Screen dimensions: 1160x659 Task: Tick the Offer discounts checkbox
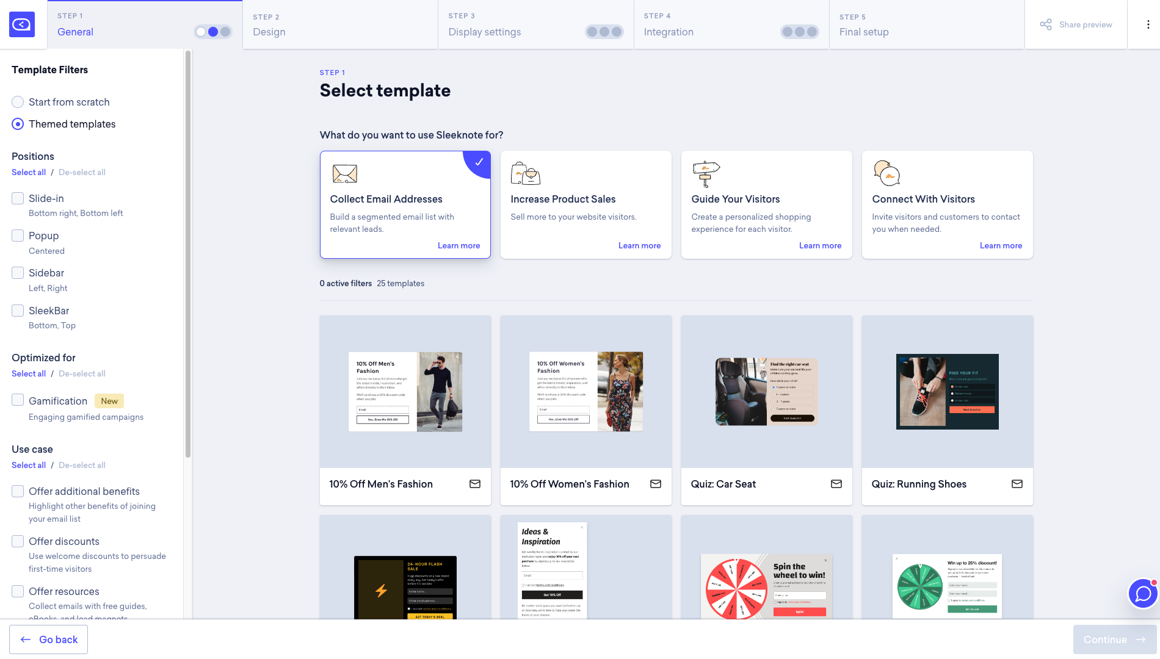(18, 541)
